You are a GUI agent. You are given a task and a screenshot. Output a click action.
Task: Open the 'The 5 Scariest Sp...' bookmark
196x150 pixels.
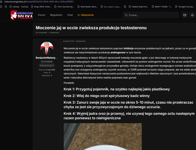click(64, 7)
